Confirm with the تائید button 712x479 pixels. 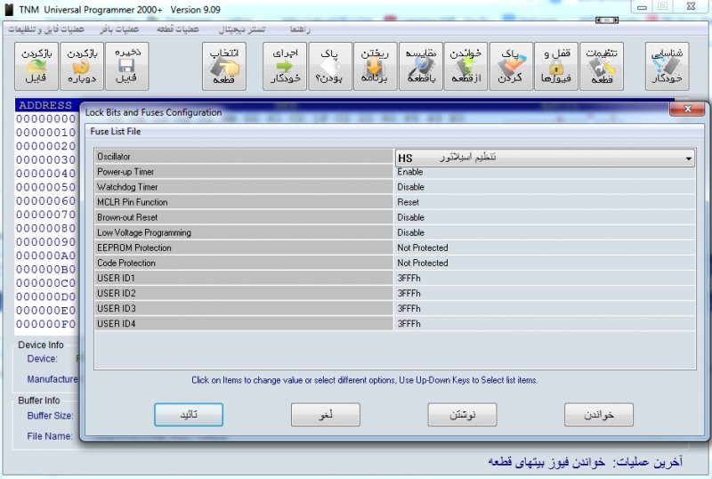pyautogui.click(x=189, y=415)
